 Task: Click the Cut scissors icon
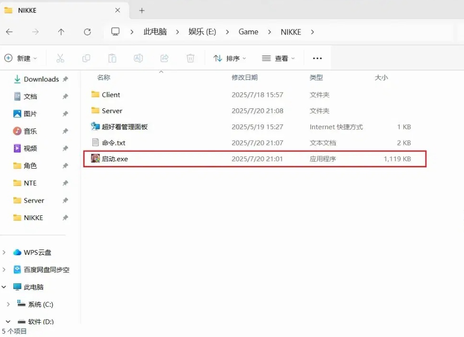click(60, 58)
